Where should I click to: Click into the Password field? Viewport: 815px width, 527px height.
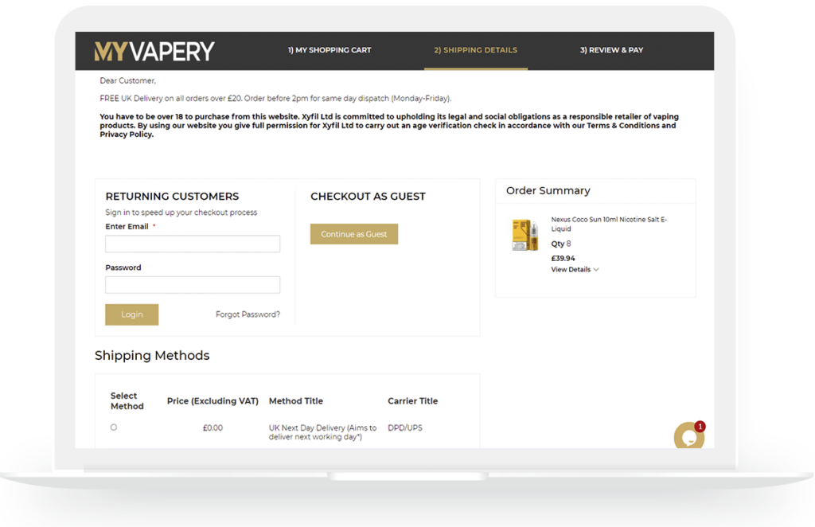[x=193, y=285]
